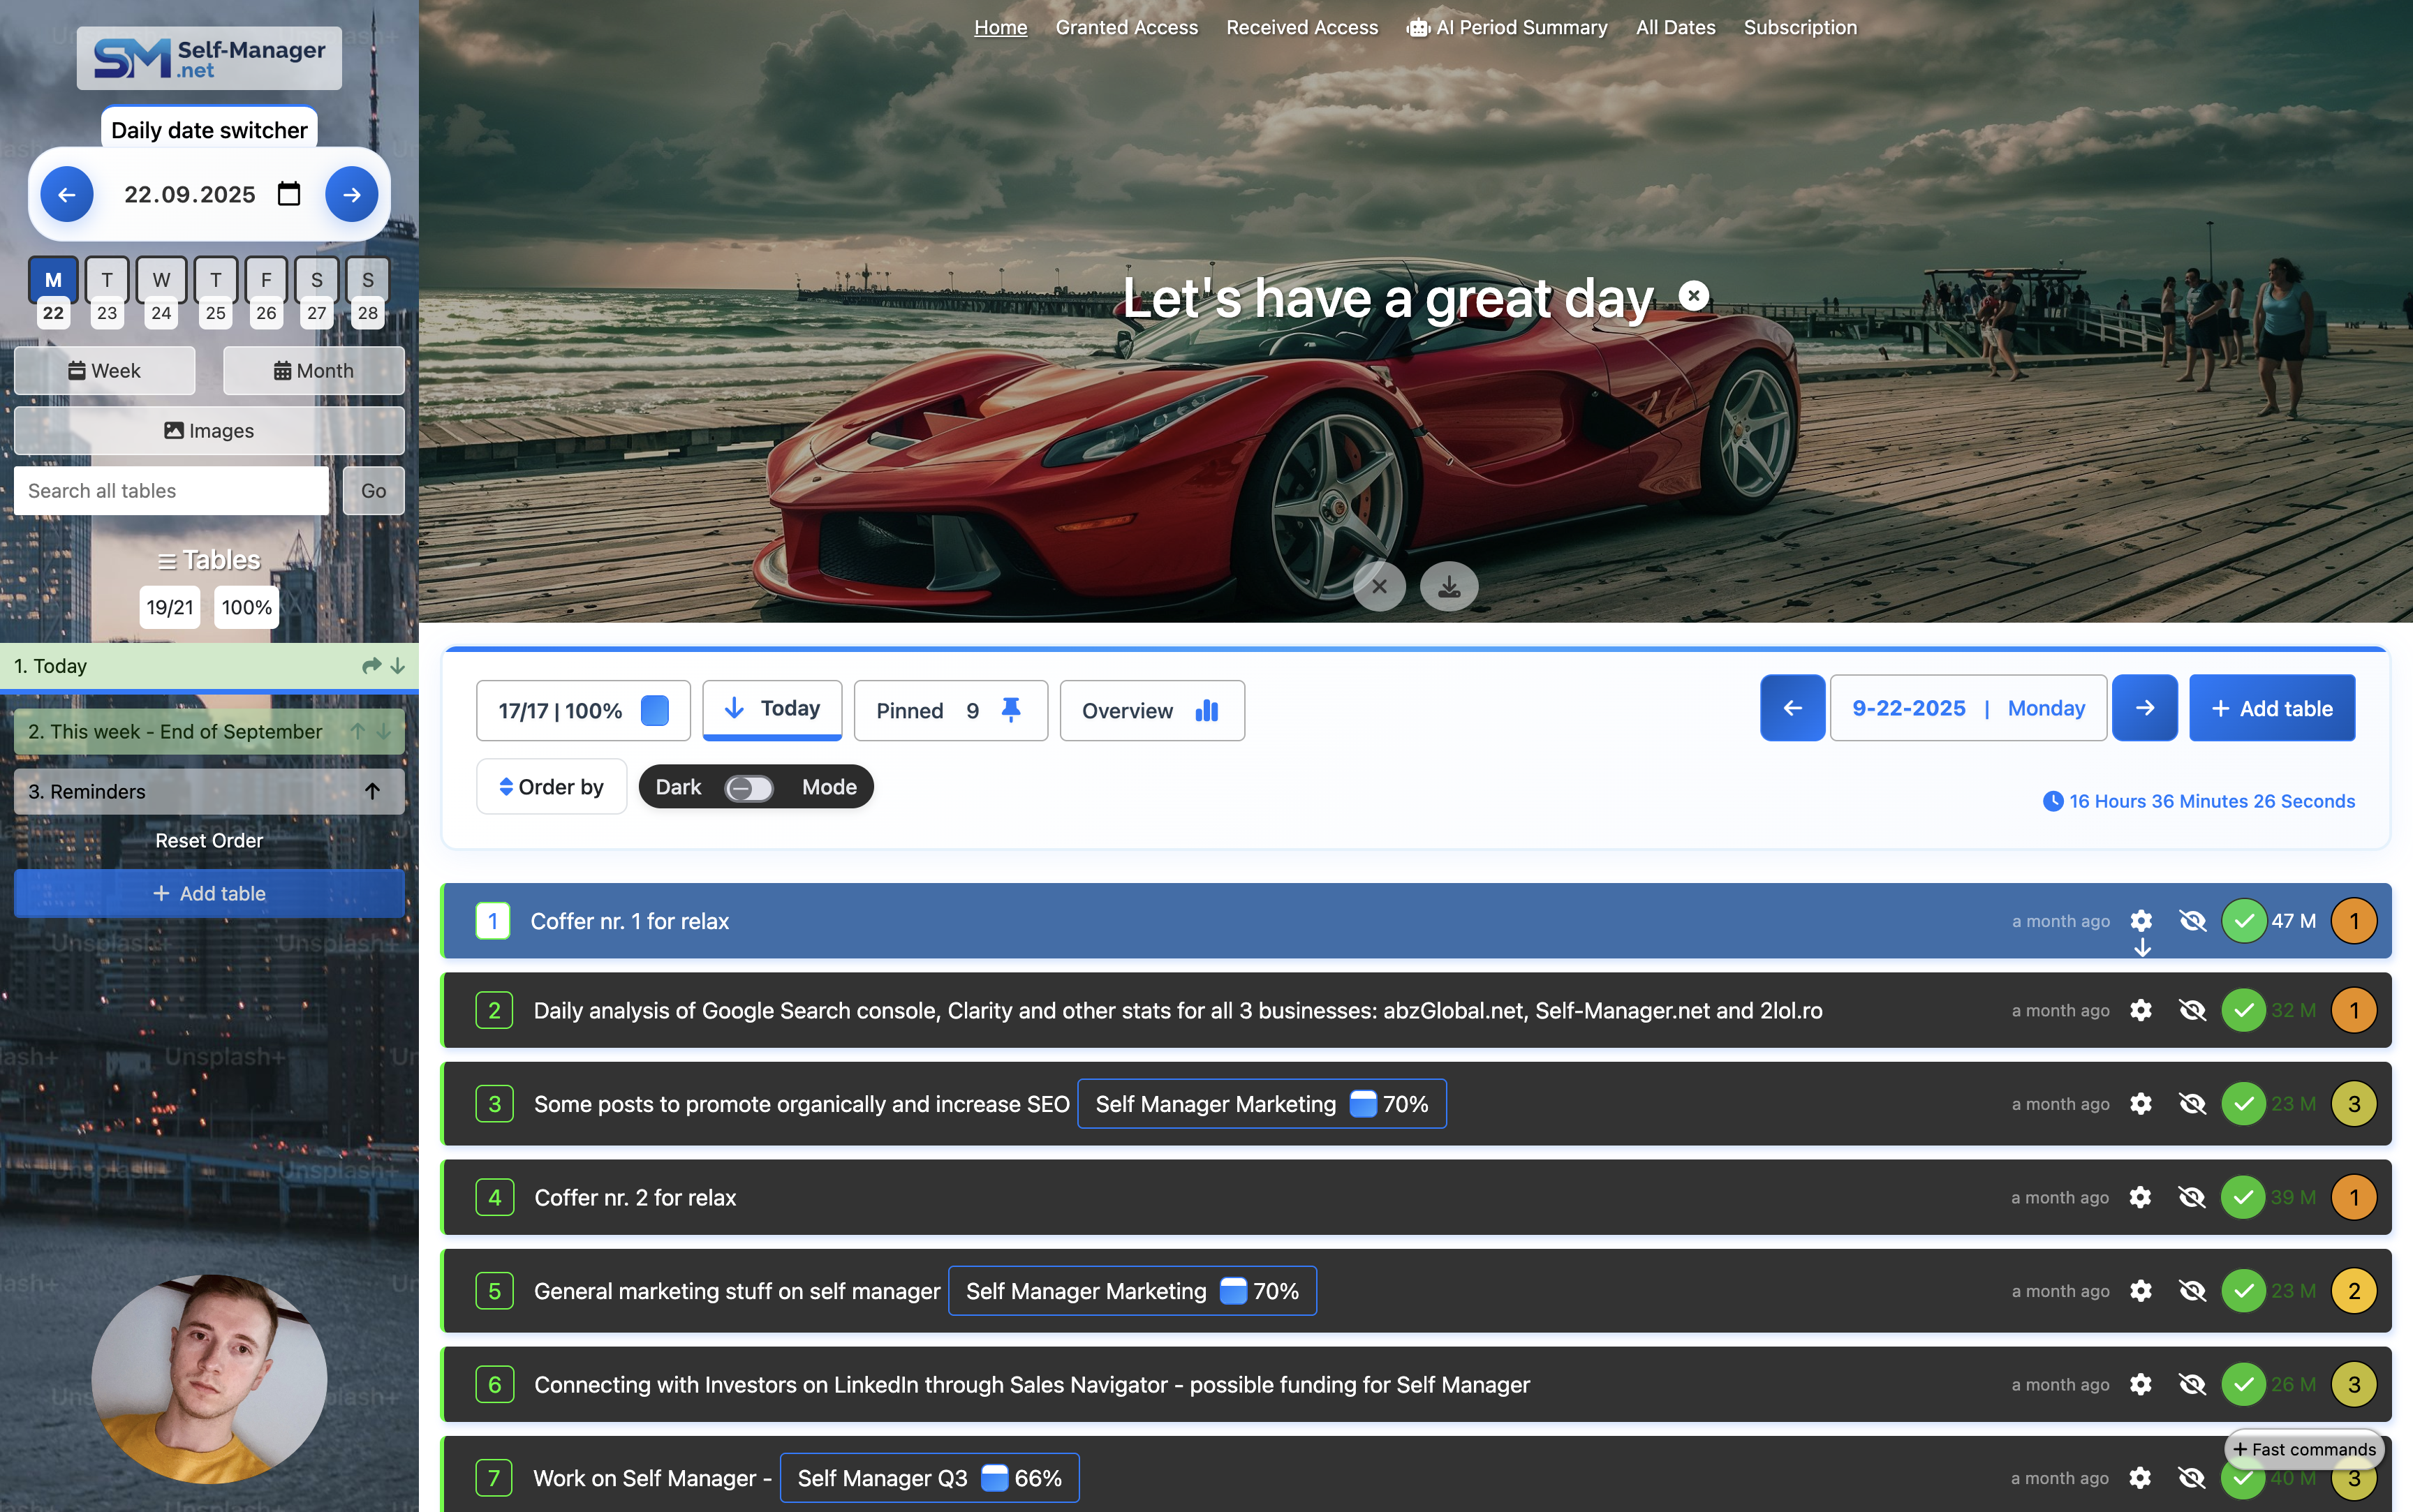Hide the Daily analysis task via eye icon
This screenshot has width=2413, height=1512.
2192,1010
